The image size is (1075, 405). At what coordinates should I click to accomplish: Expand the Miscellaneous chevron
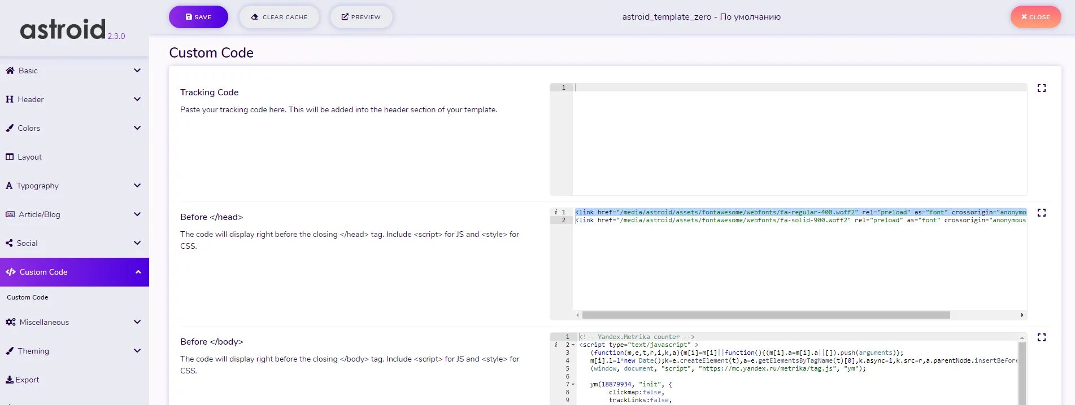137,322
